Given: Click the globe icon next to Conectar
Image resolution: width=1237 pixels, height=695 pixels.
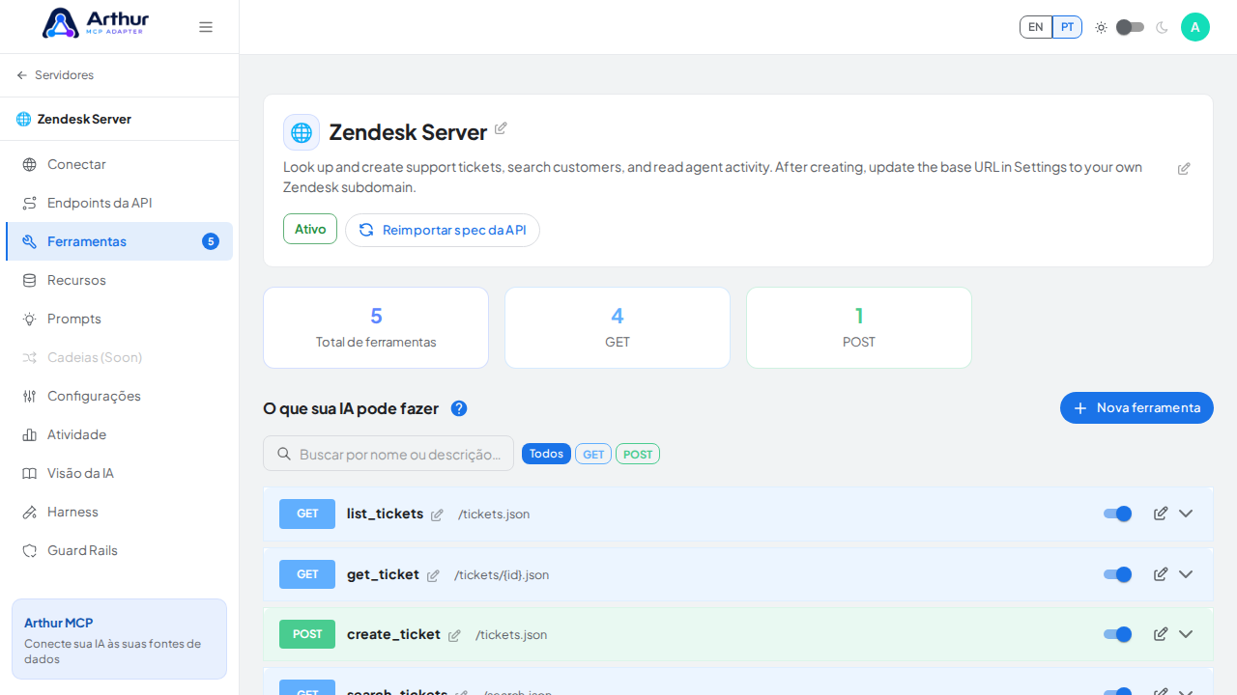Looking at the screenshot, I should click(x=30, y=165).
